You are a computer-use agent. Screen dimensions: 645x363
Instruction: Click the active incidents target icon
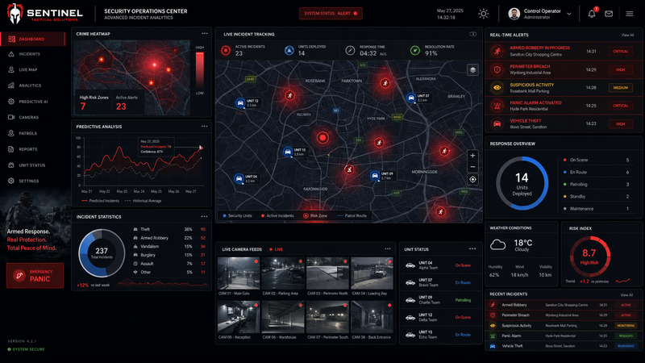[x=226, y=50]
